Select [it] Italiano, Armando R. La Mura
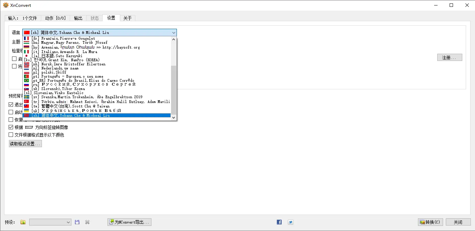 point(97,52)
